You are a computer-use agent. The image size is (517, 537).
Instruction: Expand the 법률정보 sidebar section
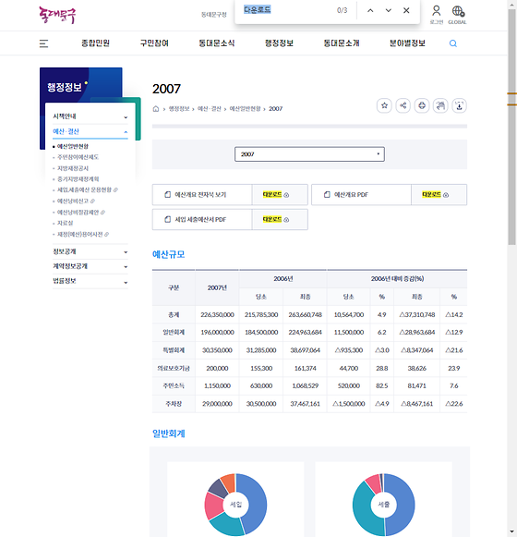click(90, 281)
